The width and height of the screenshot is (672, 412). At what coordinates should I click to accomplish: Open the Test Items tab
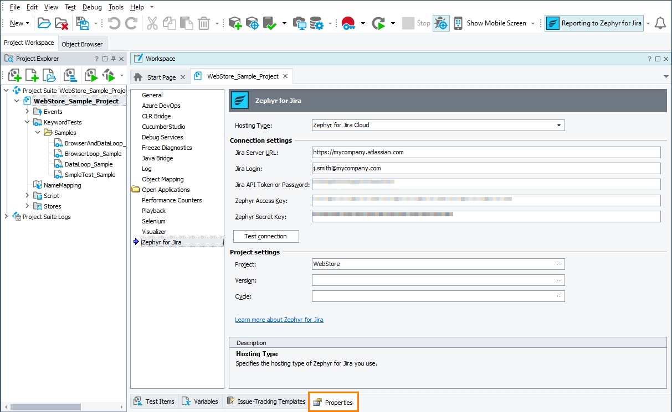tap(154, 401)
